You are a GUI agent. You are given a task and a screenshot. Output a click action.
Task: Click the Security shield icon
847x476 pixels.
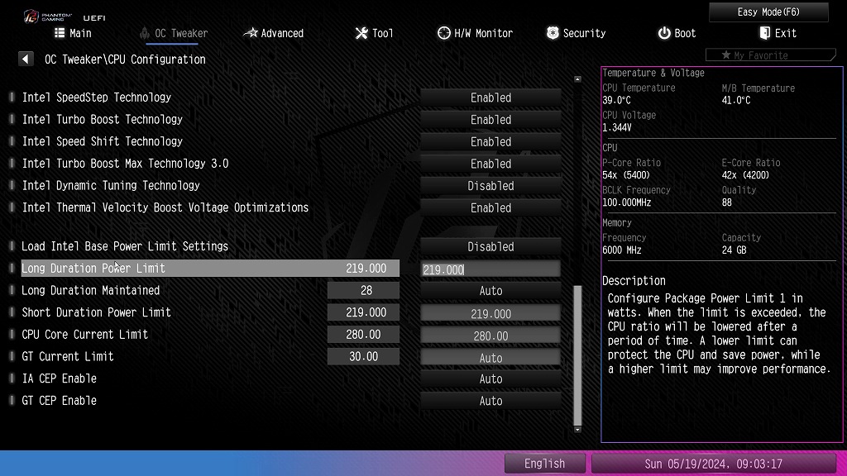553,33
